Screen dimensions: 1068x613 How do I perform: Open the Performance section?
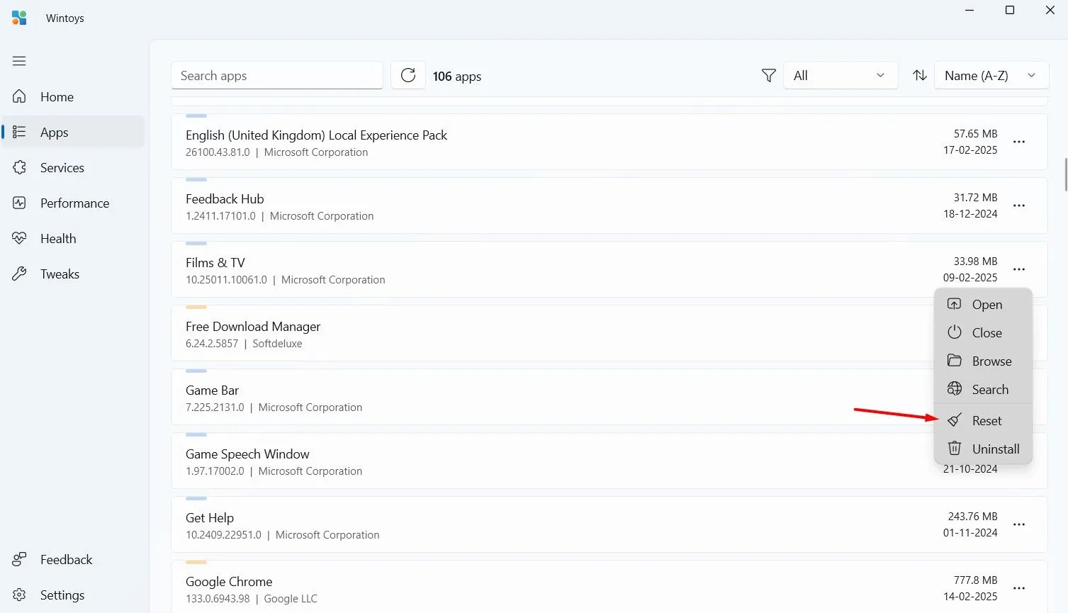73,203
